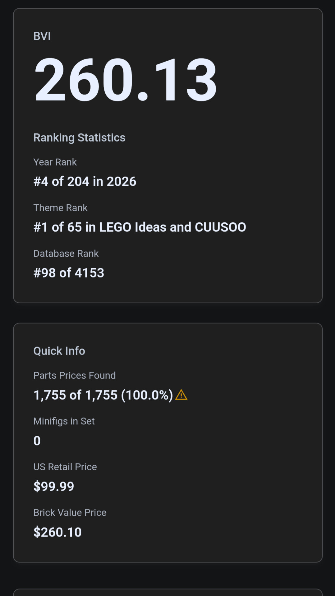Open the #4 of 204 in 2026 ranking

(85, 181)
